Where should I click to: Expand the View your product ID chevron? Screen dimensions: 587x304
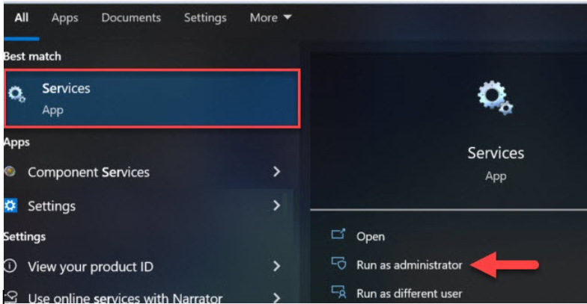[x=276, y=266]
